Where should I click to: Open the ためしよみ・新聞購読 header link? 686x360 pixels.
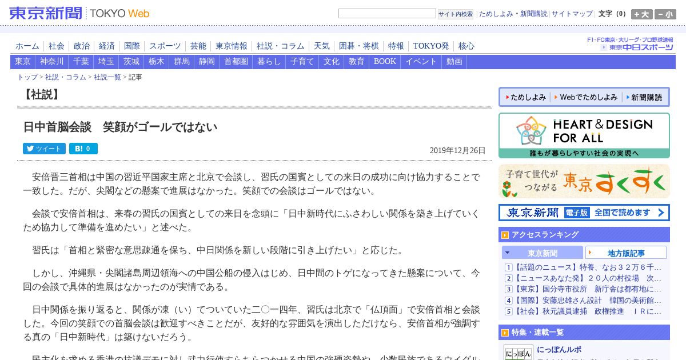pos(513,14)
